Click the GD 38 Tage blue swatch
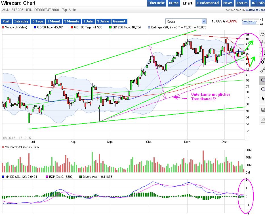 (35, 27)
